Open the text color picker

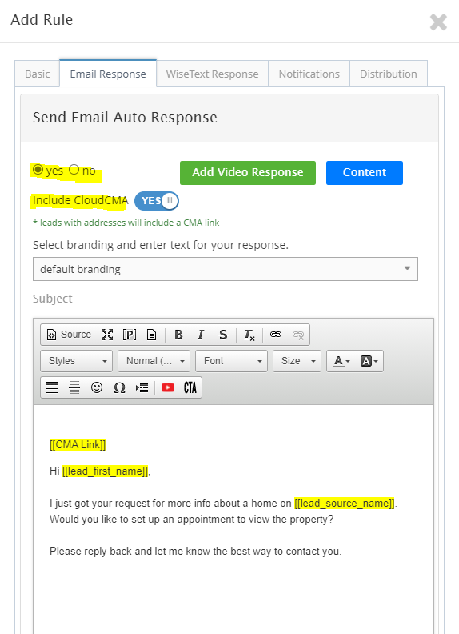click(341, 361)
